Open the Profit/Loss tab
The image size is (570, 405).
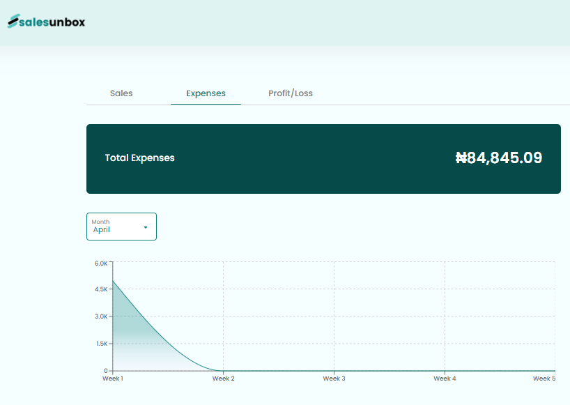[x=291, y=93]
